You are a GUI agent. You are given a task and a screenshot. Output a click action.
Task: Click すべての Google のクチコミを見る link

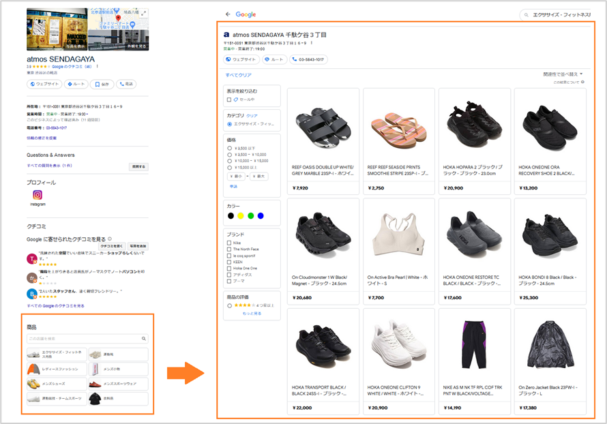click(55, 305)
